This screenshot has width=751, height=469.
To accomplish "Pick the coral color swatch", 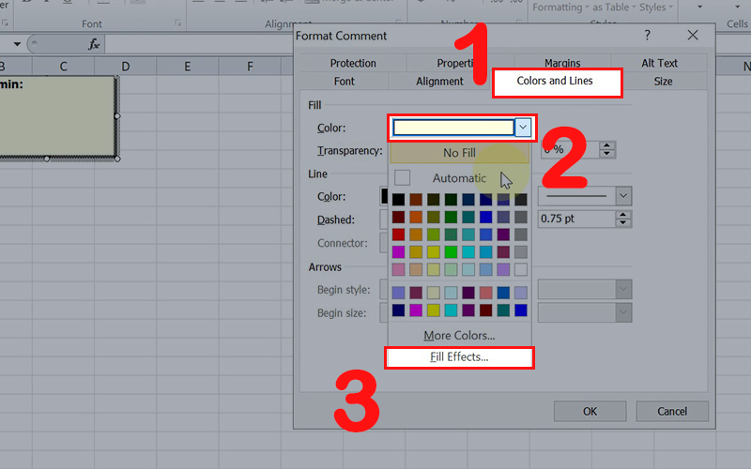I will 485,293.
